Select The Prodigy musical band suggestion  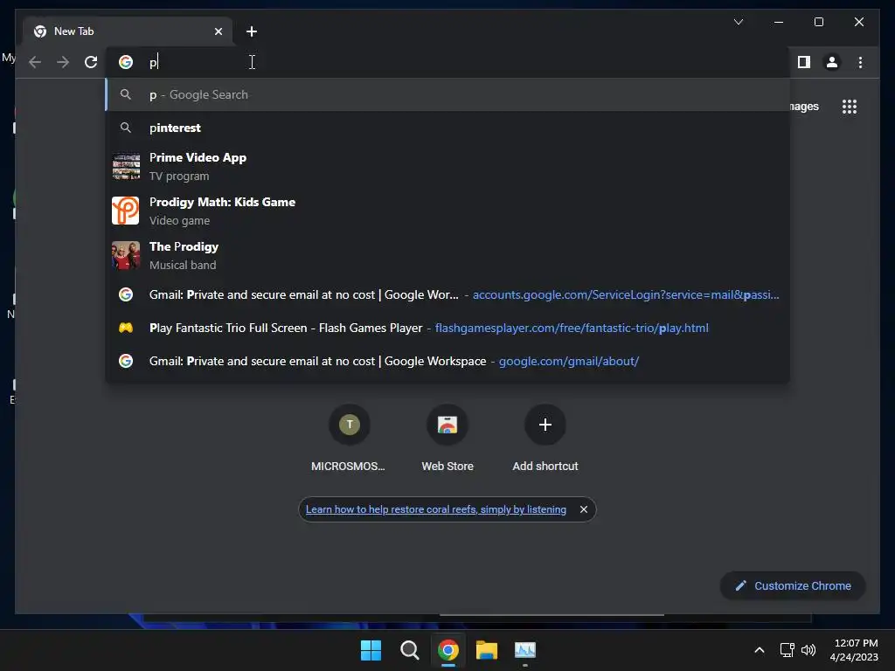click(447, 256)
